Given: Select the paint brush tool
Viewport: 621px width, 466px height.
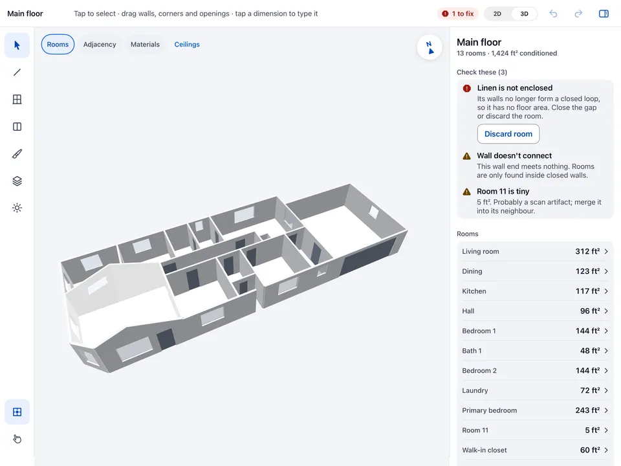Looking at the screenshot, I should pos(17,154).
